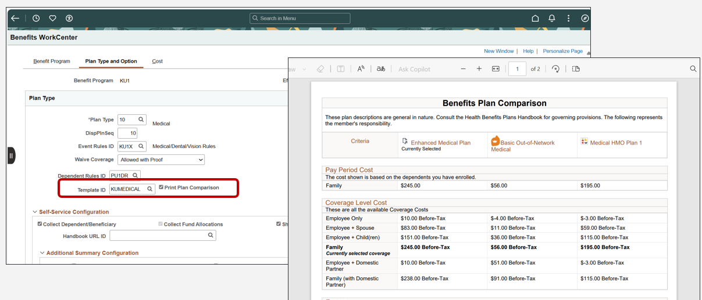This screenshot has width=702, height=300.
Task: Toggle Collect Dependent/Beneficiary checkbox
Action: 40,224
